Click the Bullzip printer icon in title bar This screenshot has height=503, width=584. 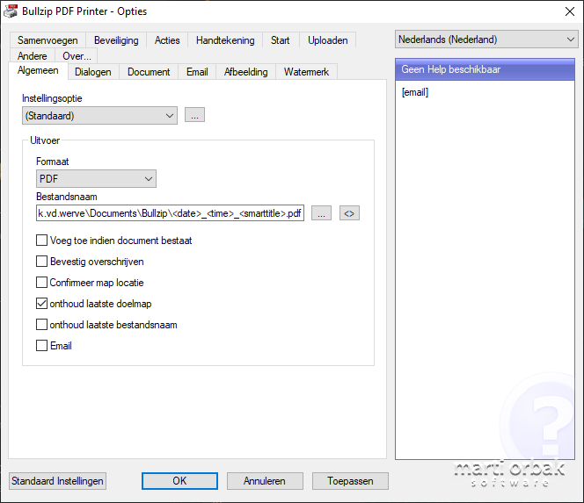coord(11,11)
